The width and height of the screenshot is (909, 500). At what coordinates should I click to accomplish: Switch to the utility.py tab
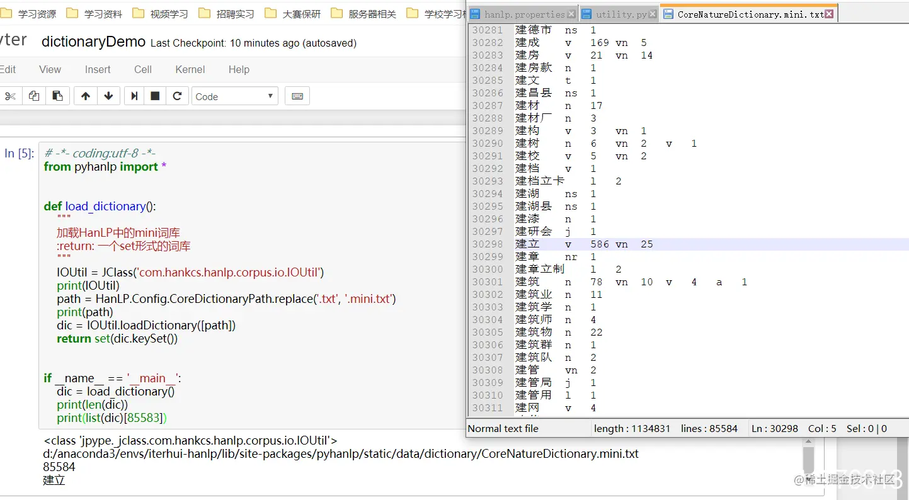pyautogui.click(x=620, y=14)
